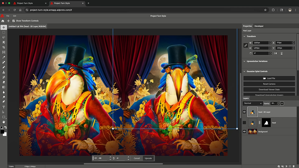Click the flip horizontal icon

tap(275, 53)
